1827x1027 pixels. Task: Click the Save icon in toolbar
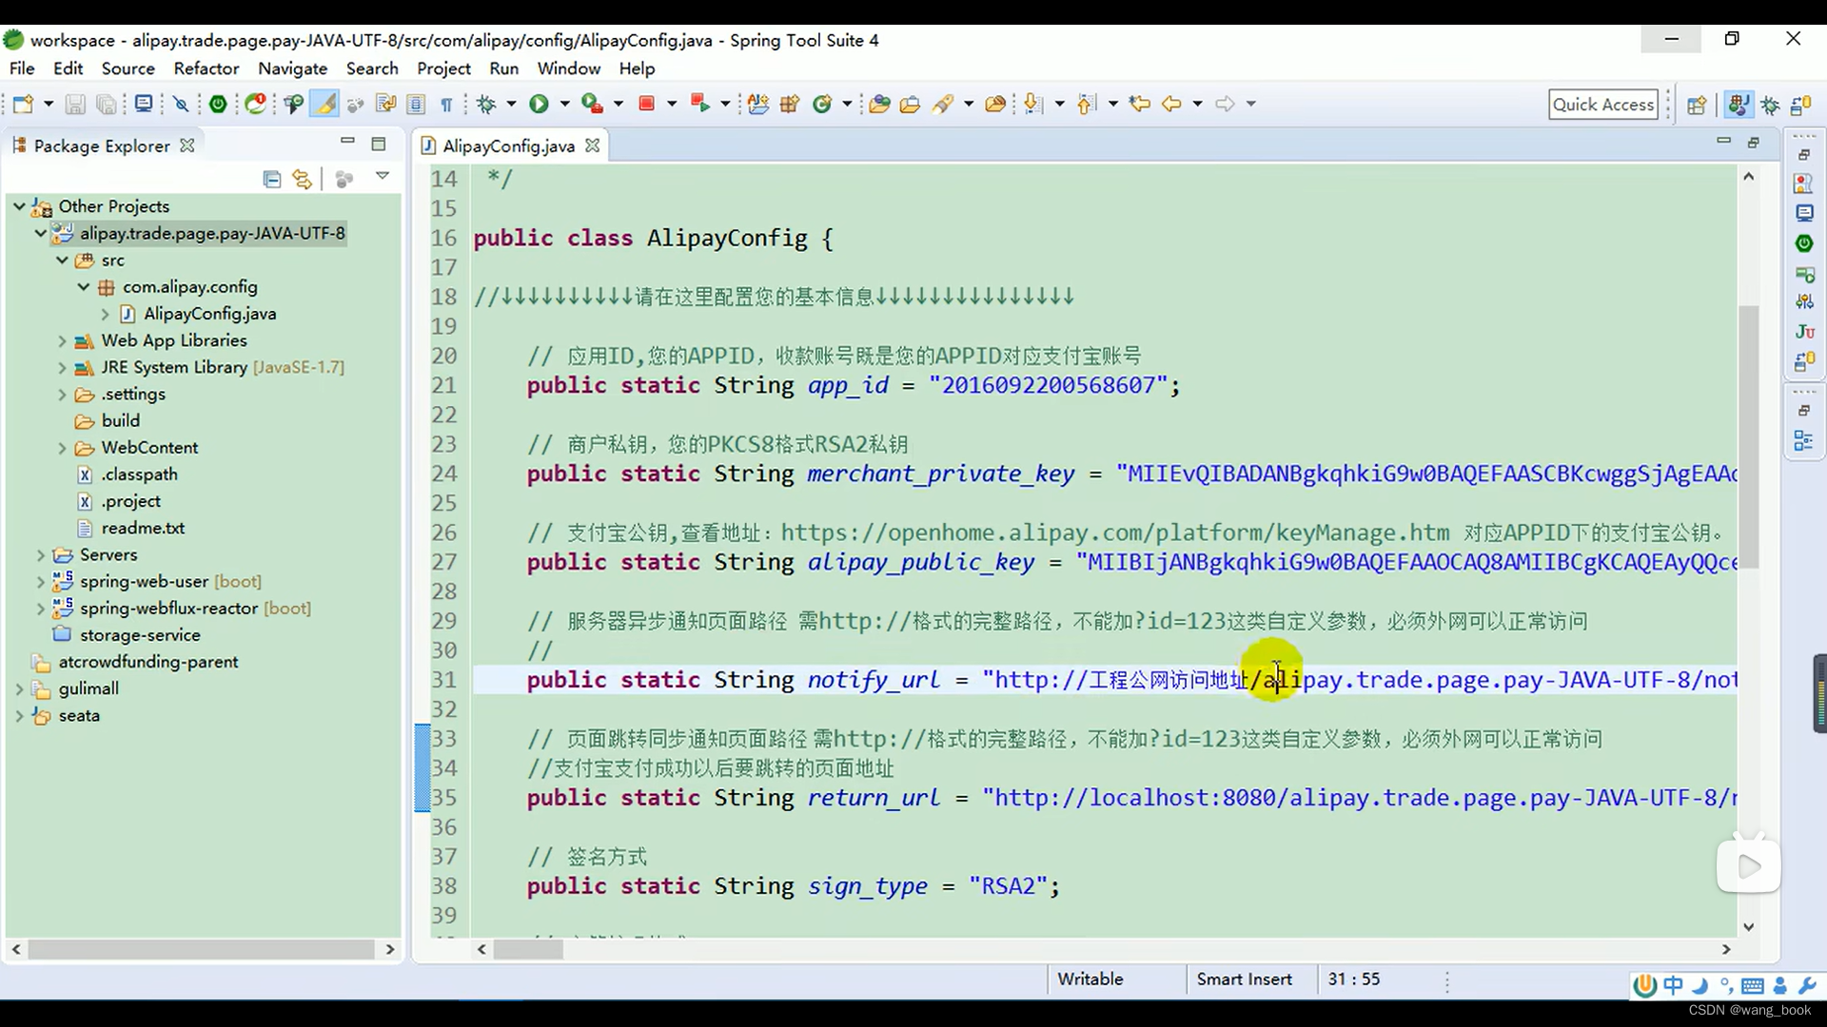pos(75,104)
